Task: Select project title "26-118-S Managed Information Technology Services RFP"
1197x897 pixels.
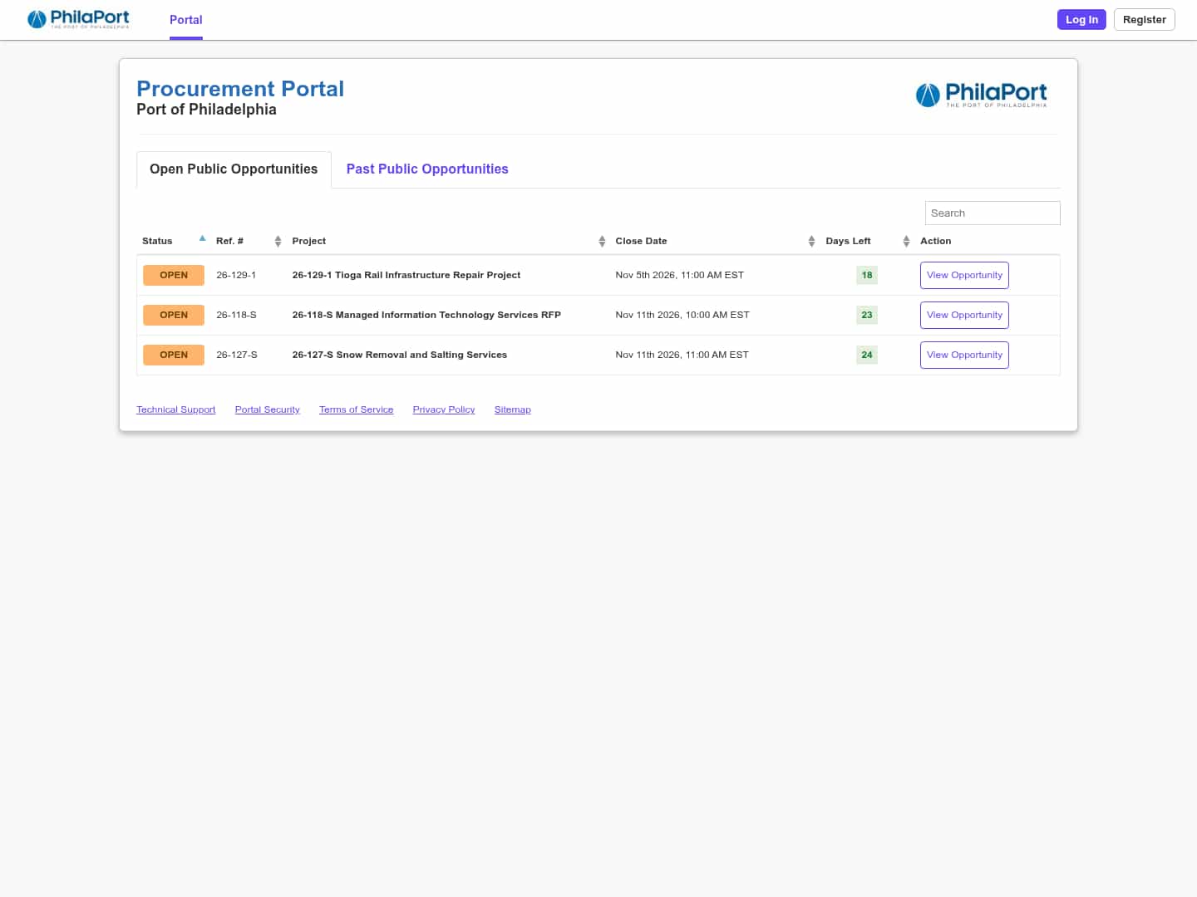Action: click(426, 315)
